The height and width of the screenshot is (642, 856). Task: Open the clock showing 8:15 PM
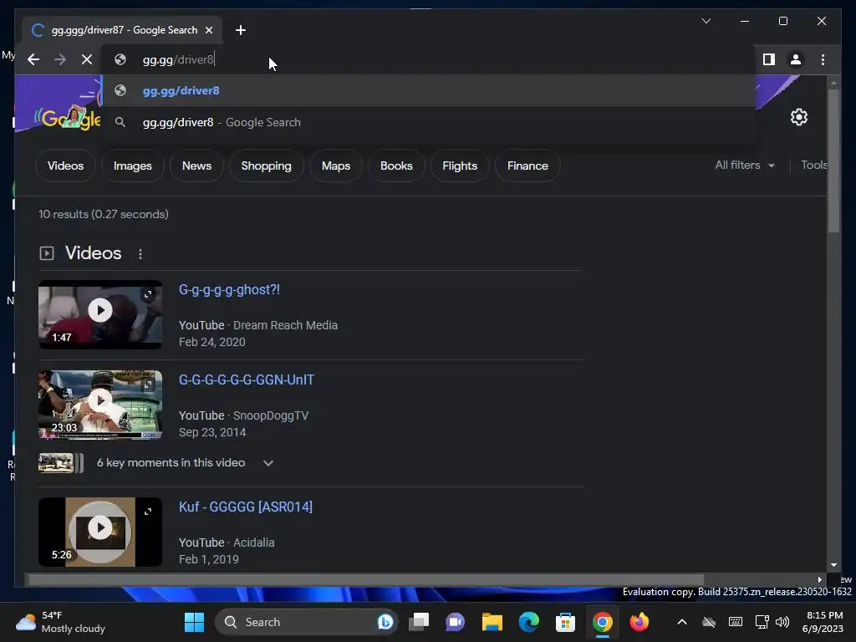tap(823, 622)
